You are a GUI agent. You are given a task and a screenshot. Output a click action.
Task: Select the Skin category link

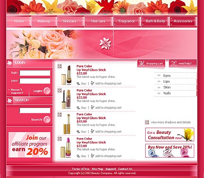click(x=167, y=87)
